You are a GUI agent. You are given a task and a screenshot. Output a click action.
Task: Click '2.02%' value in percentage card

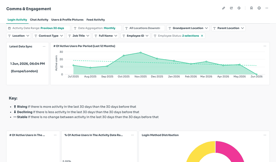67,161
